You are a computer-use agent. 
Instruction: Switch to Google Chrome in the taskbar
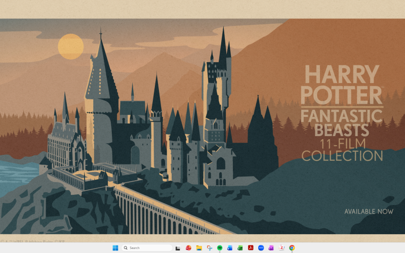coord(292,248)
